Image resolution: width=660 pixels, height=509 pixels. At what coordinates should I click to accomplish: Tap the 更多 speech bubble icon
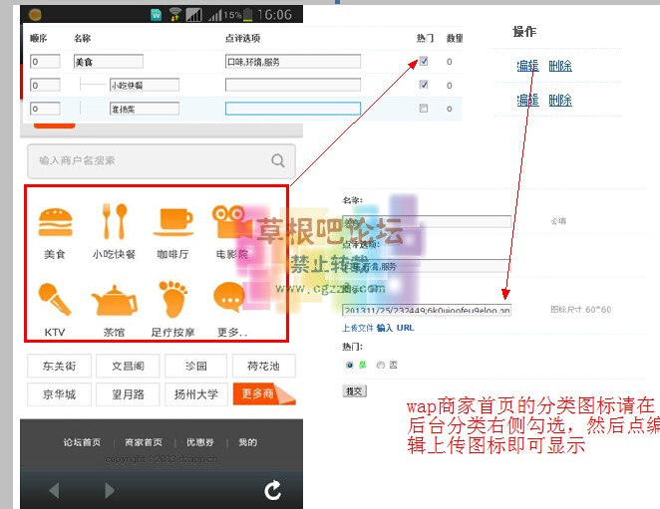229,297
